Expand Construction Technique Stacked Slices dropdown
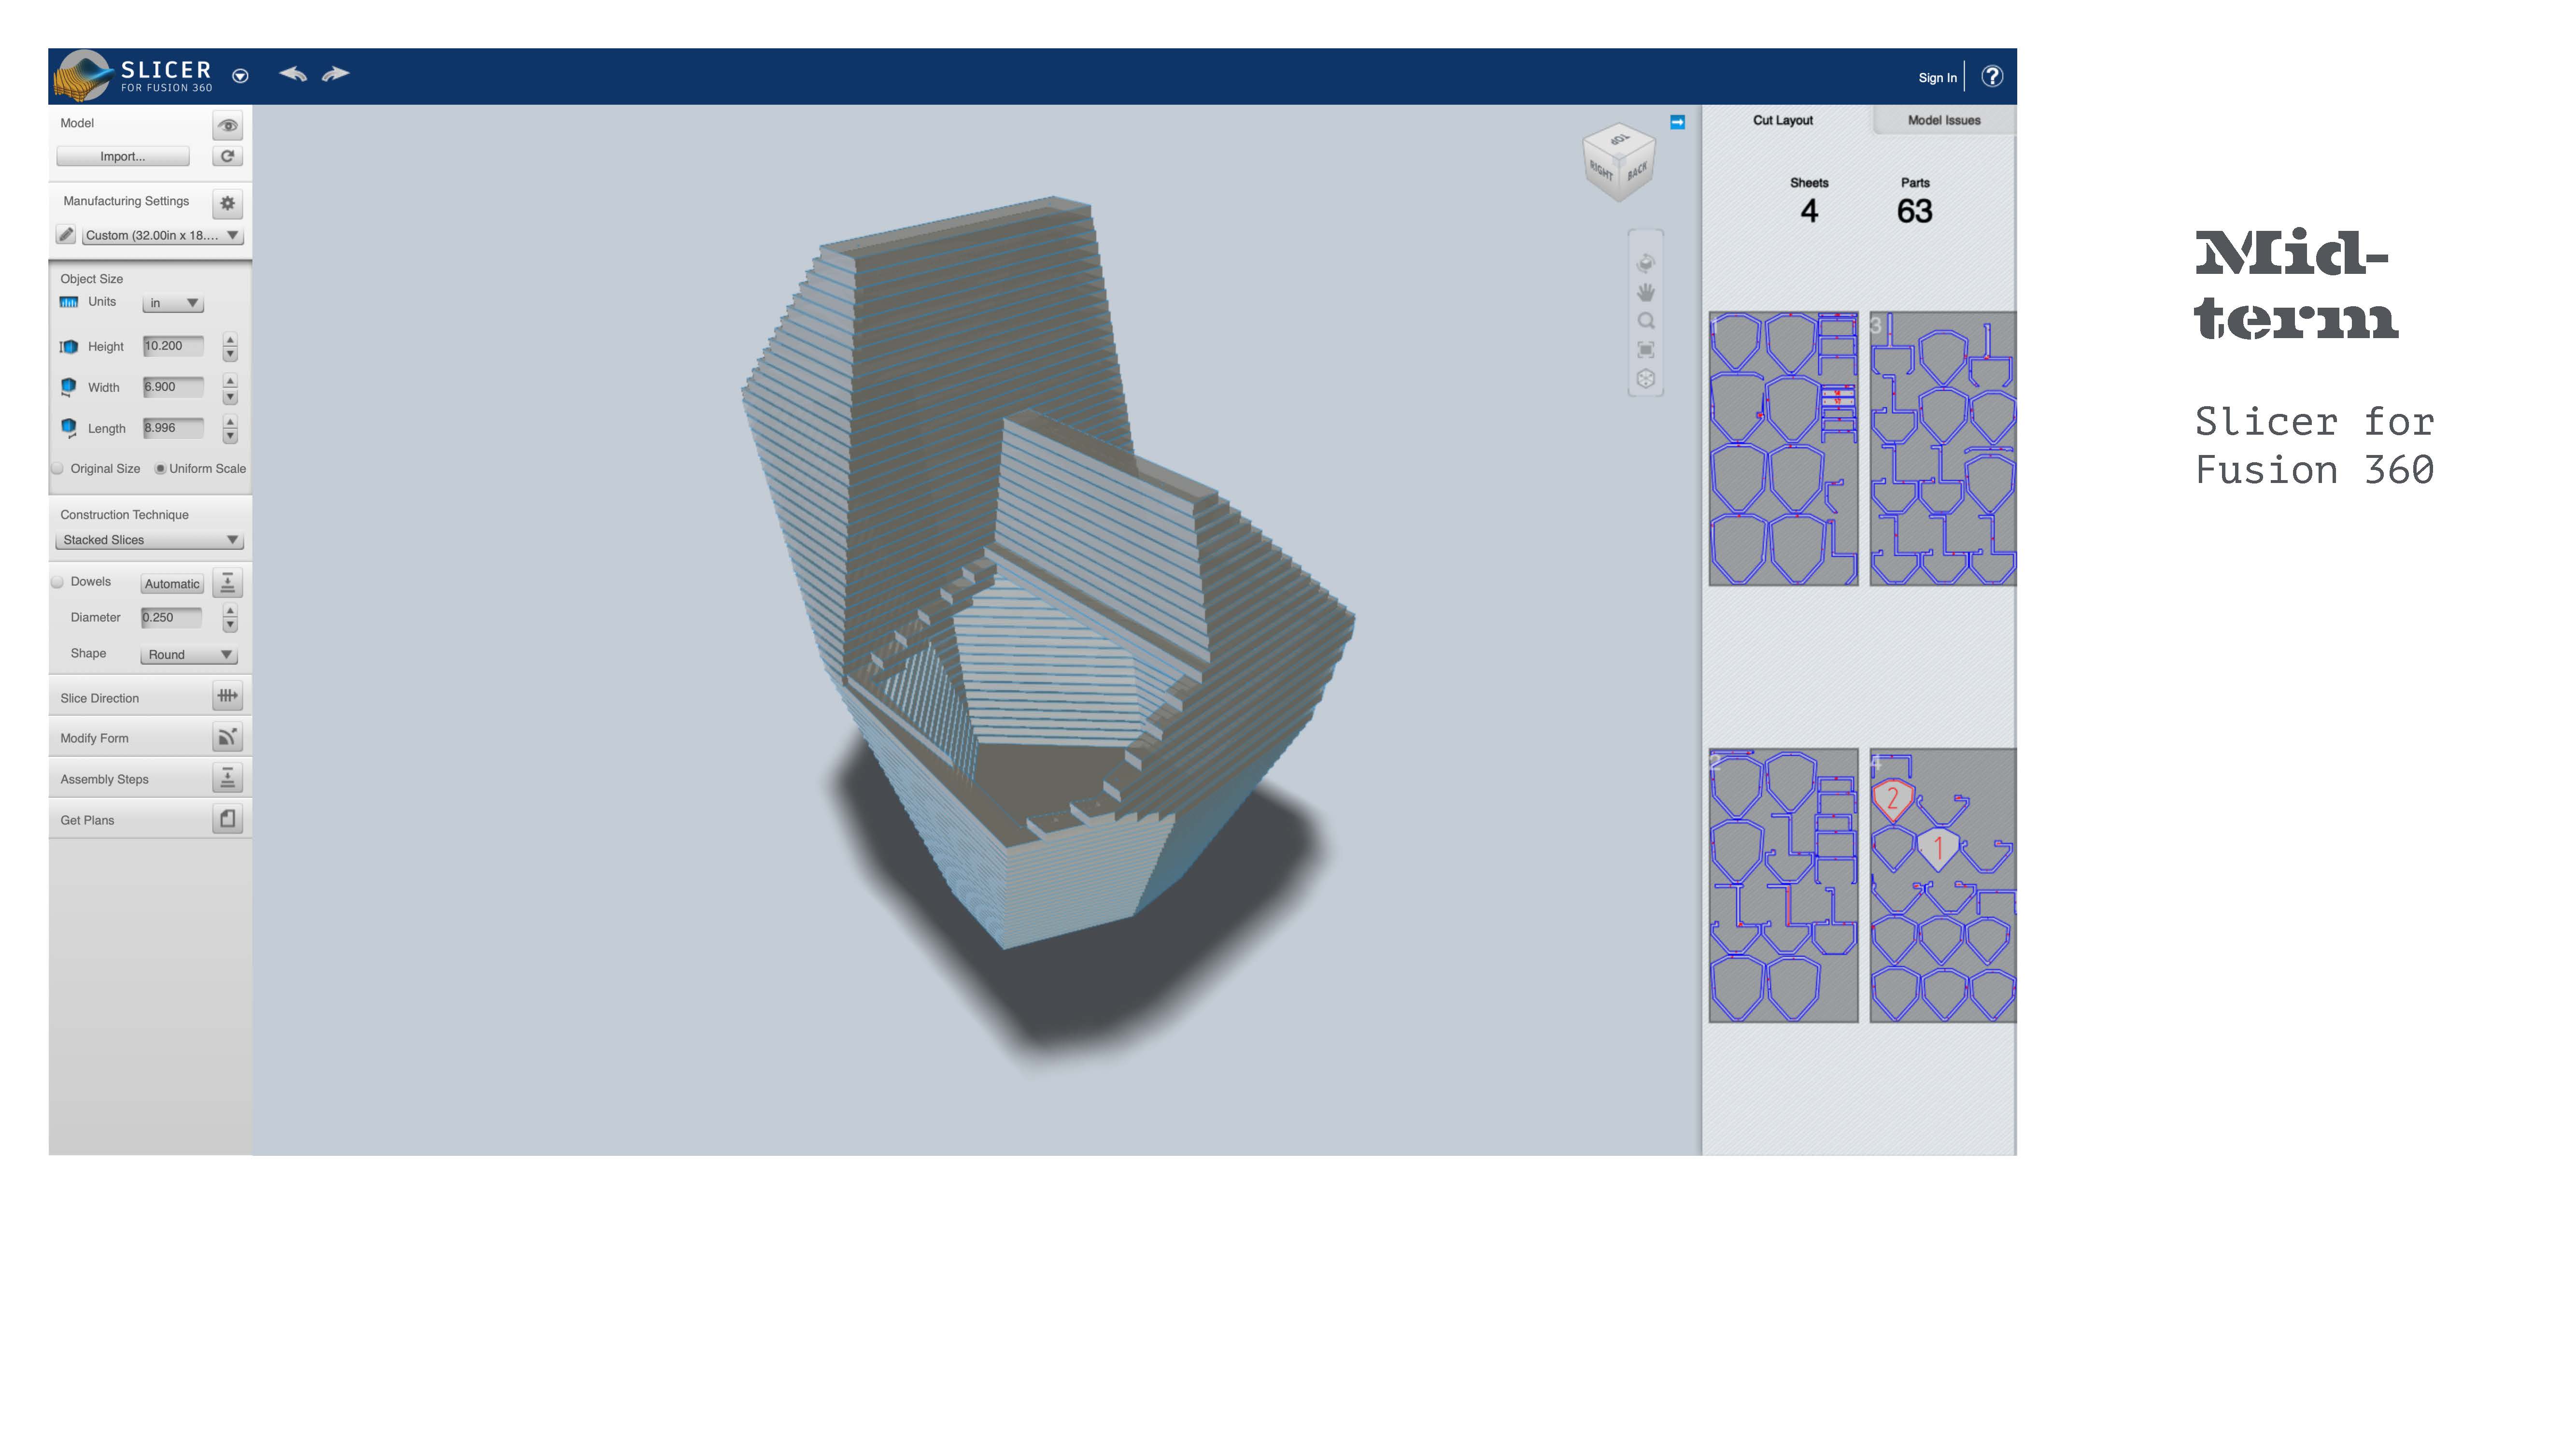2576x1449 pixels. (x=150, y=540)
